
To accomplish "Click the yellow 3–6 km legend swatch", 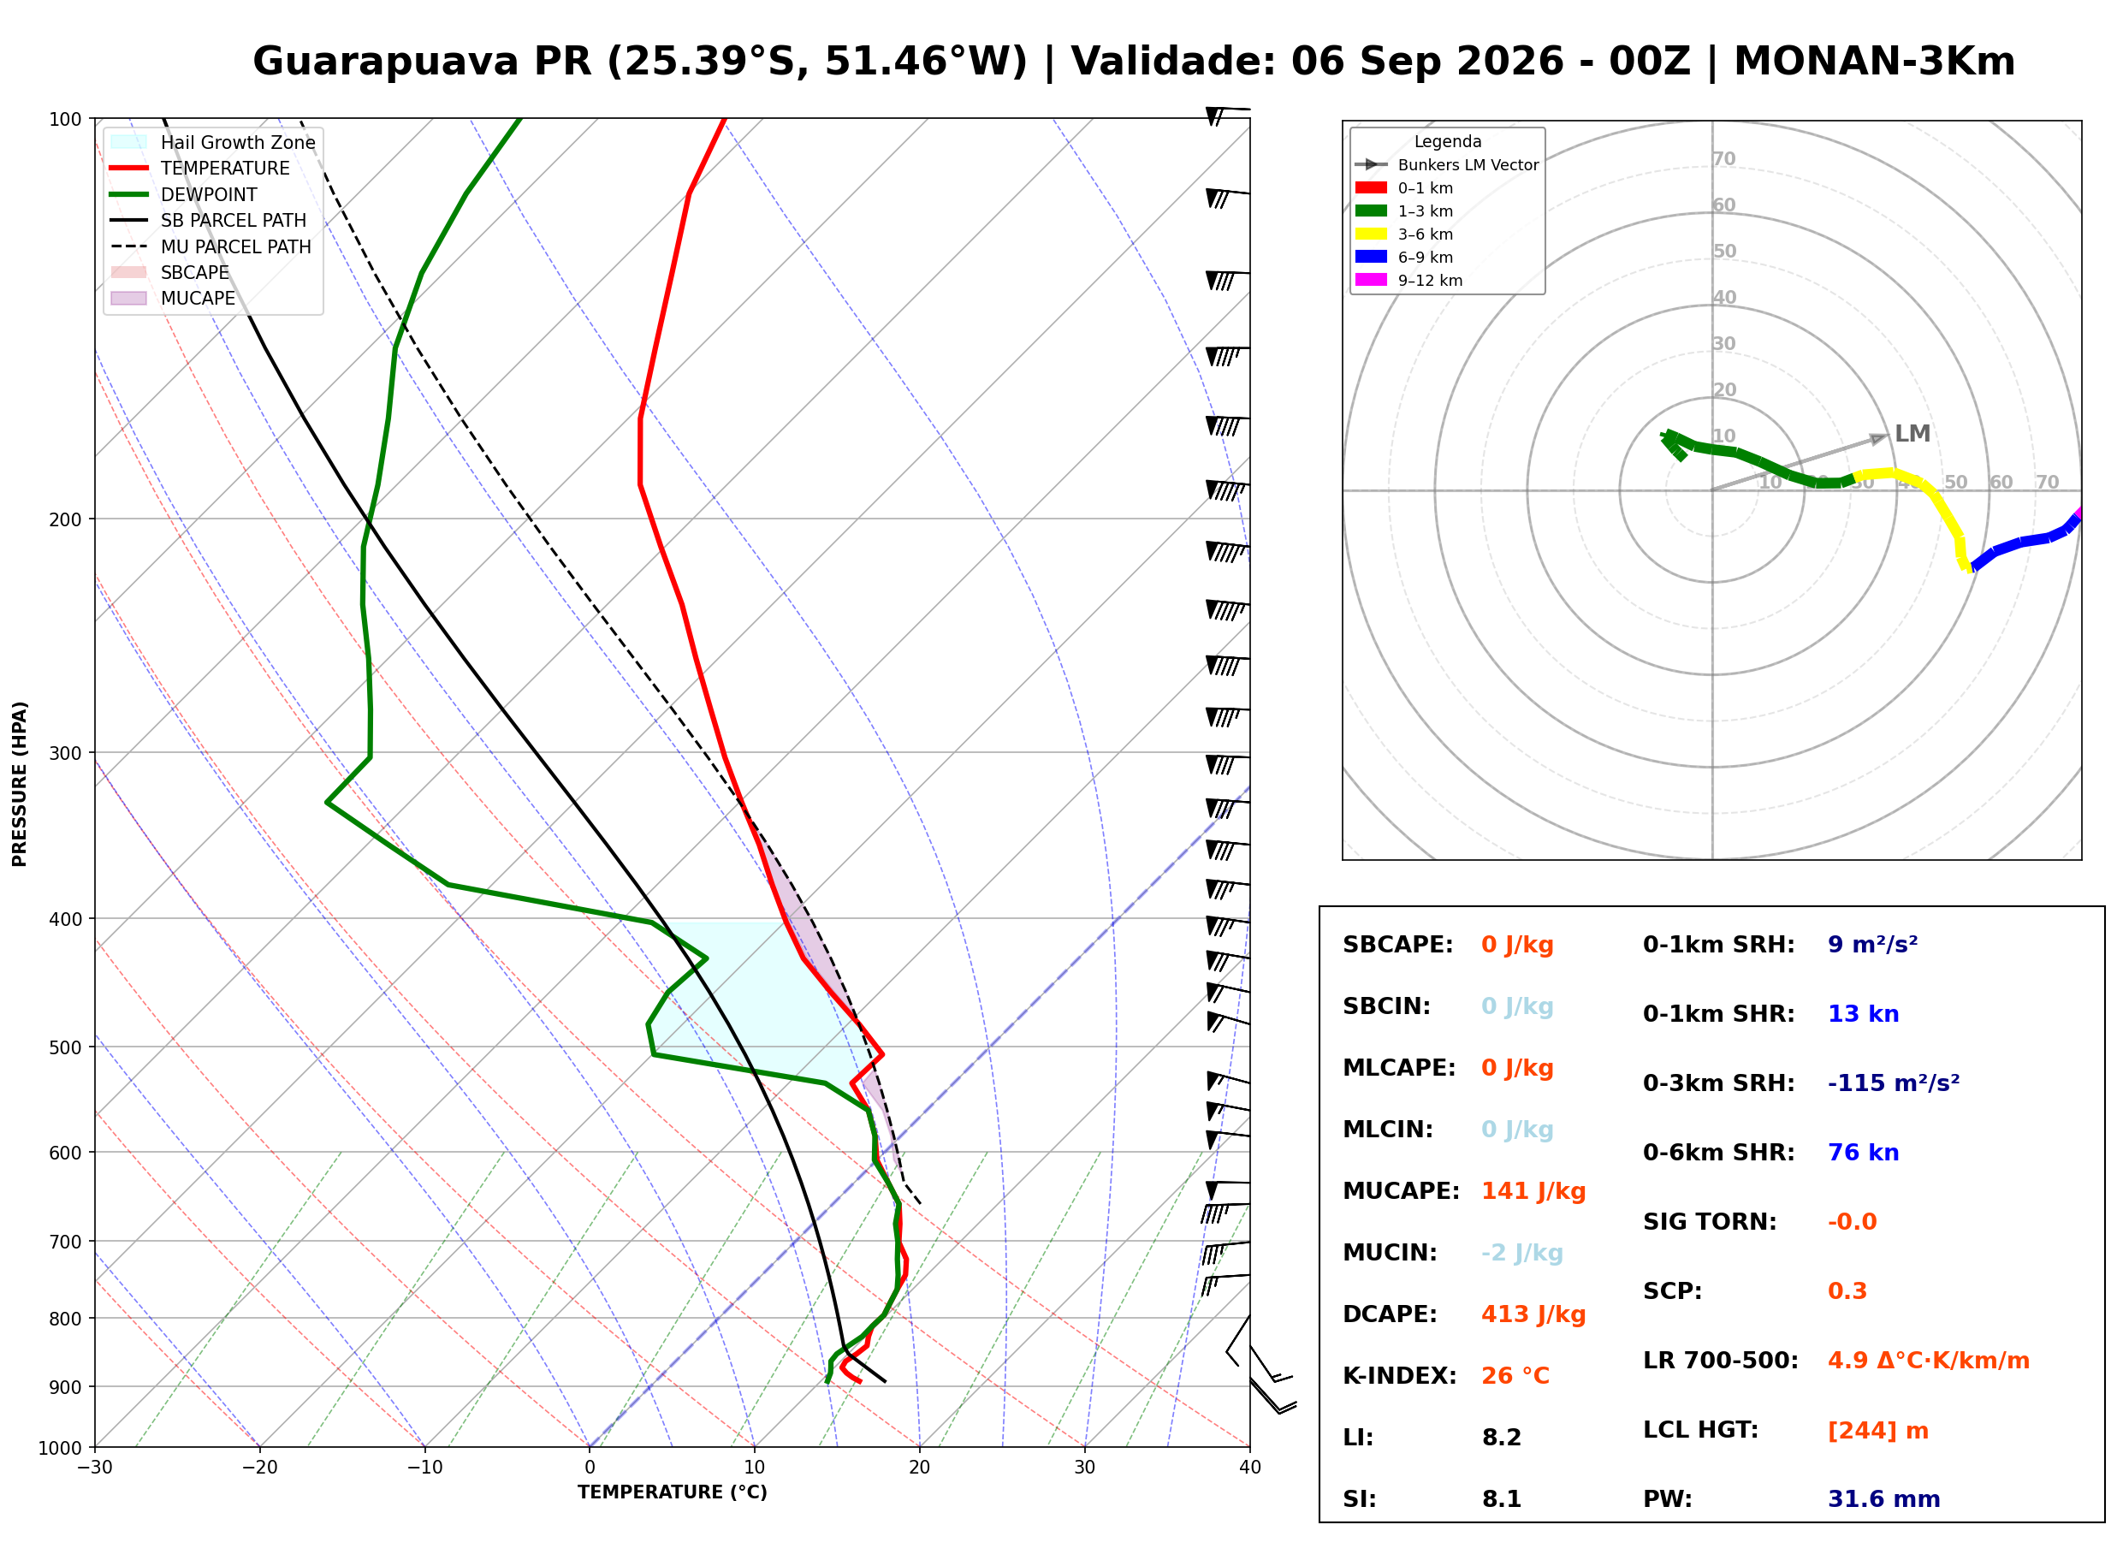I will coord(1370,234).
